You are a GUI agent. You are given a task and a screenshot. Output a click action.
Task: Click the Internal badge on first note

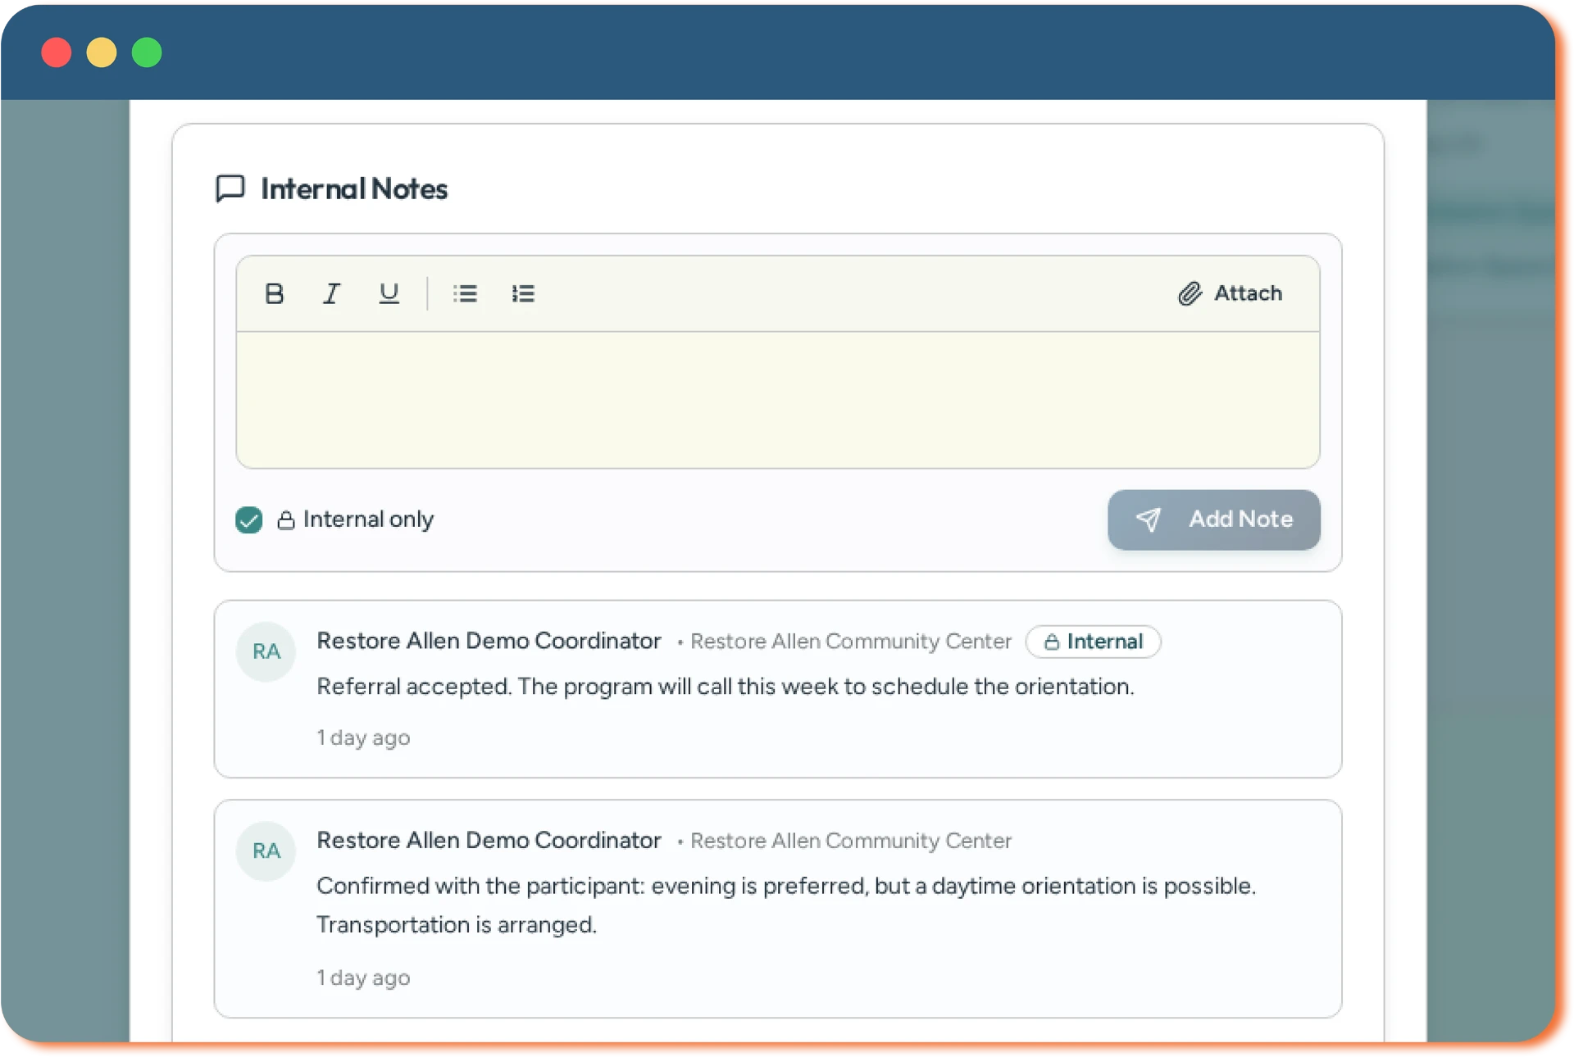click(1093, 642)
